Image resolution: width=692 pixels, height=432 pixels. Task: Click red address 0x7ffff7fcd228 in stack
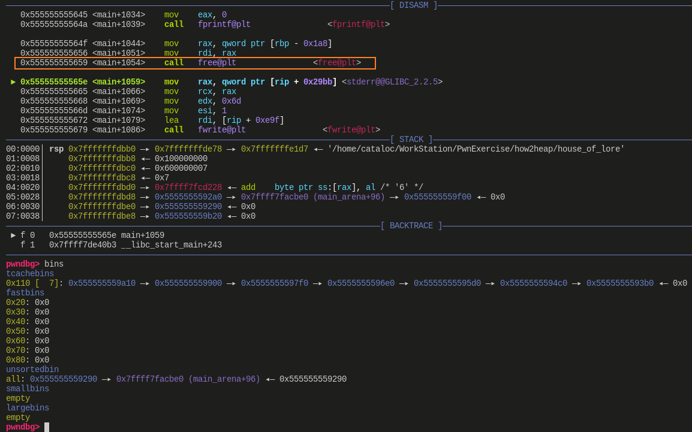188,188
